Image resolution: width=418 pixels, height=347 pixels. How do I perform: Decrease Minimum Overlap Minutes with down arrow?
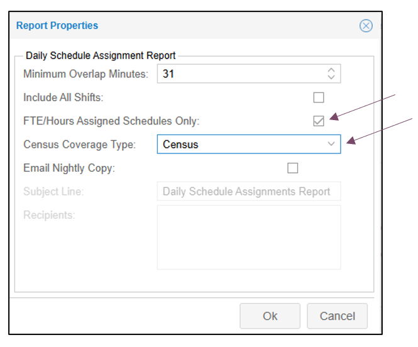pyautogui.click(x=331, y=77)
